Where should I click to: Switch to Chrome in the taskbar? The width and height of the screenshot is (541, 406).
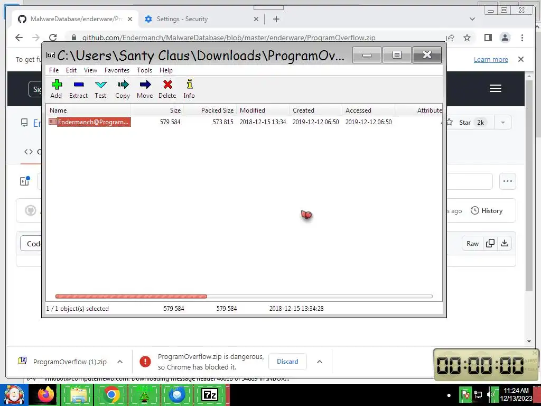pyautogui.click(x=111, y=395)
